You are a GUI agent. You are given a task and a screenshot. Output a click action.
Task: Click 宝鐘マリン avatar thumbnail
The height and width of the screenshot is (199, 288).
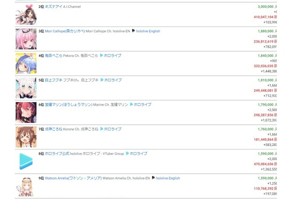[x=26, y=112]
